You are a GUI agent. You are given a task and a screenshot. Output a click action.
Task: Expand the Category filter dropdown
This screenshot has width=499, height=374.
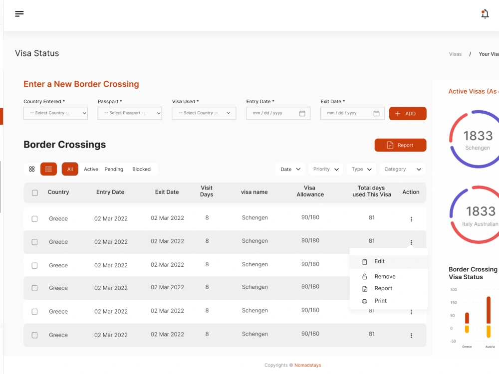402,169
